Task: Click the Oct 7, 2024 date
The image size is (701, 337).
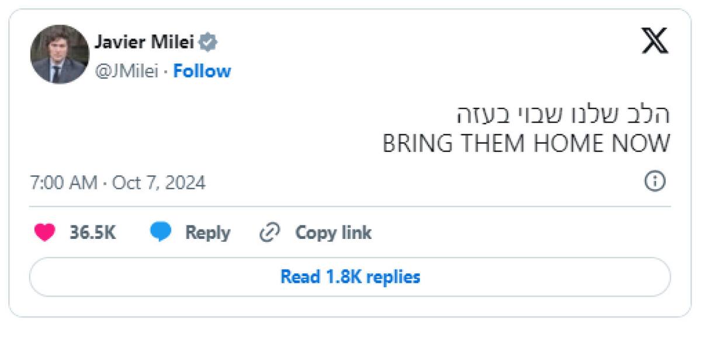Action: [159, 183]
